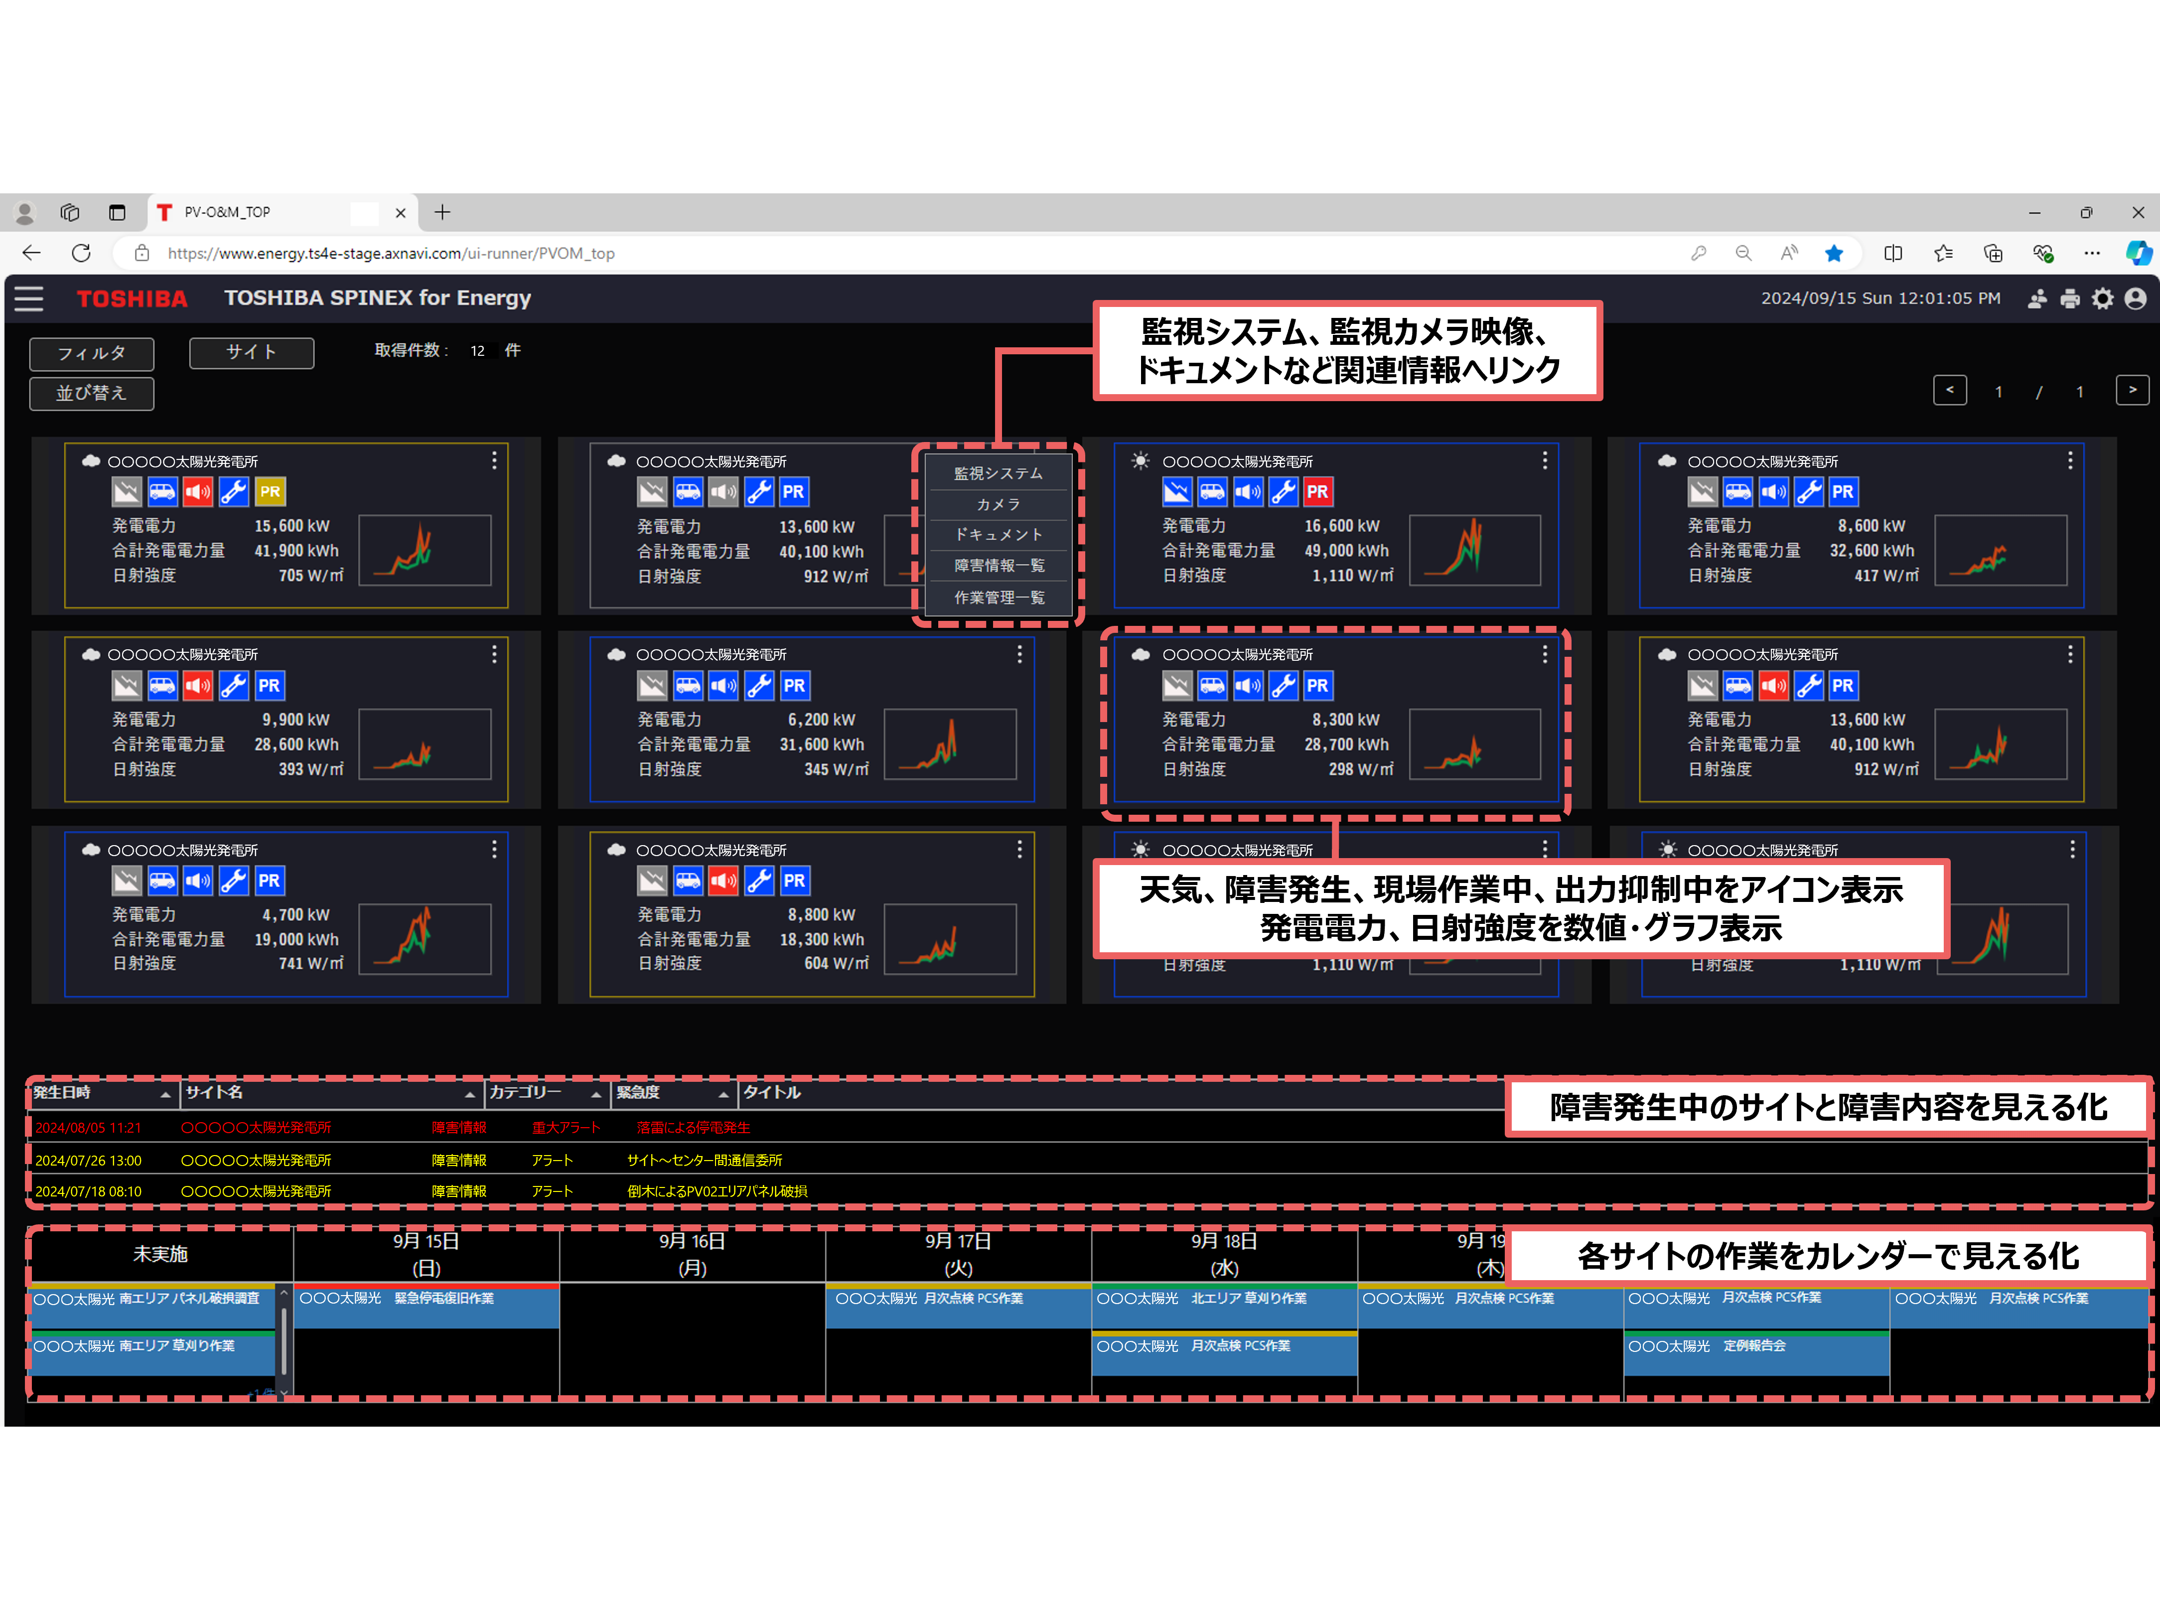Go back using the browser back arrow
This screenshot has height=1620, width=2160.
click(x=31, y=253)
